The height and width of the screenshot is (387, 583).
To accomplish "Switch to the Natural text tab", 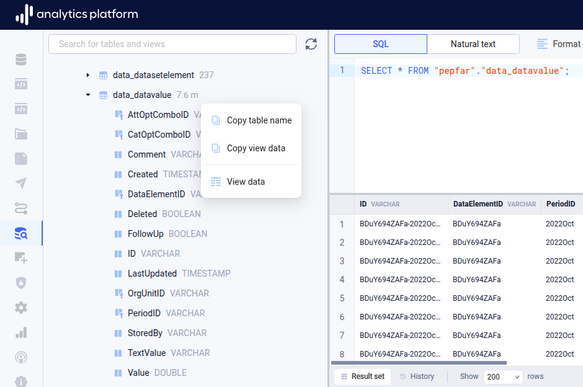I will pos(473,44).
